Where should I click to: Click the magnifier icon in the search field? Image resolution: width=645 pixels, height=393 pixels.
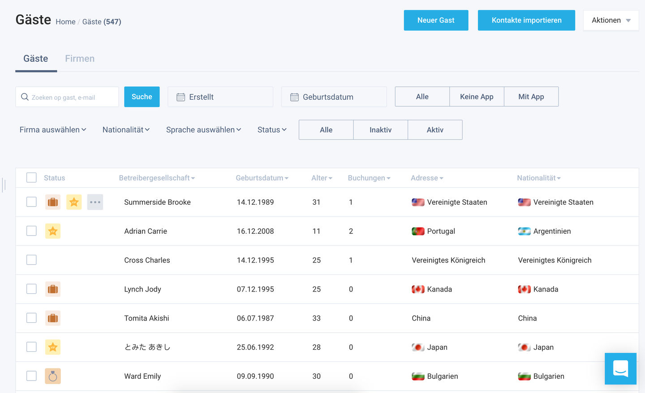tap(25, 97)
